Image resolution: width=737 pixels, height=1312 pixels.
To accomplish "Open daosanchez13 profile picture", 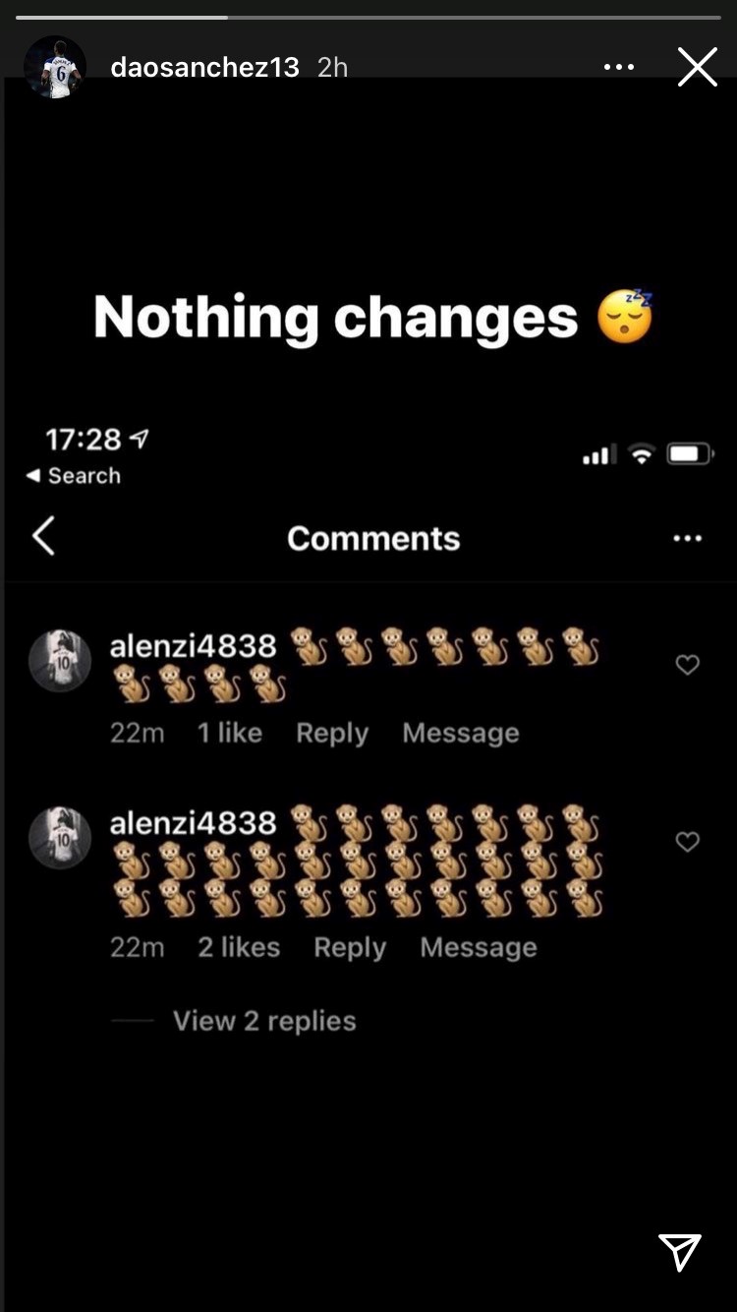I will (x=55, y=67).
